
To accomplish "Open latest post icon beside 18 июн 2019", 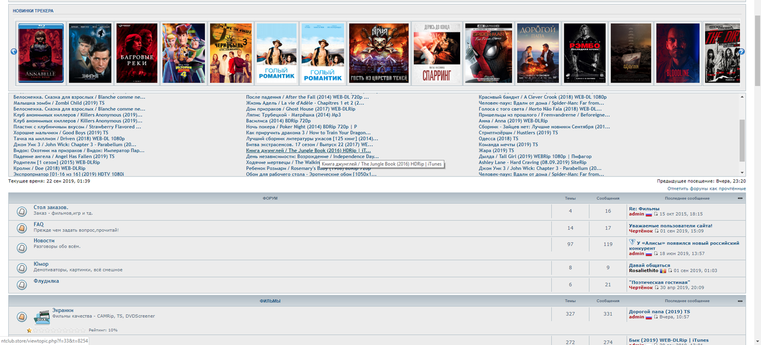I will click(x=657, y=254).
